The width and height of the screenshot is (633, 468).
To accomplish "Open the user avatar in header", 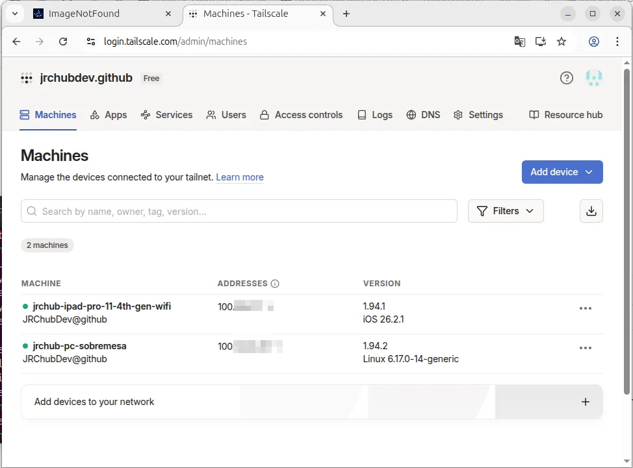I will [x=594, y=78].
